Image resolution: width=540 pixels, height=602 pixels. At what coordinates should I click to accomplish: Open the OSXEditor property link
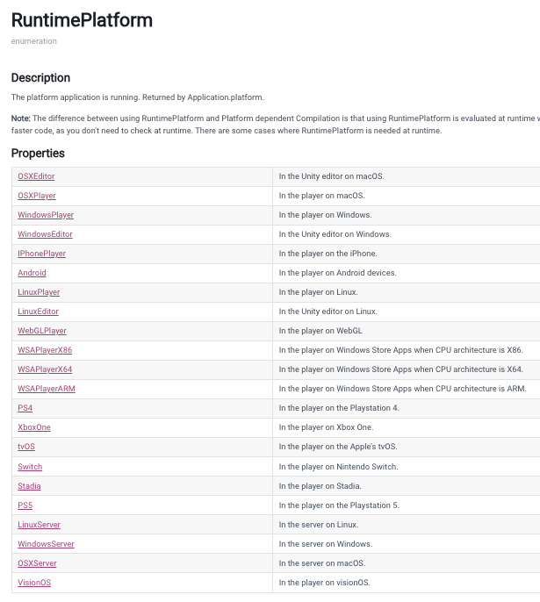point(36,176)
